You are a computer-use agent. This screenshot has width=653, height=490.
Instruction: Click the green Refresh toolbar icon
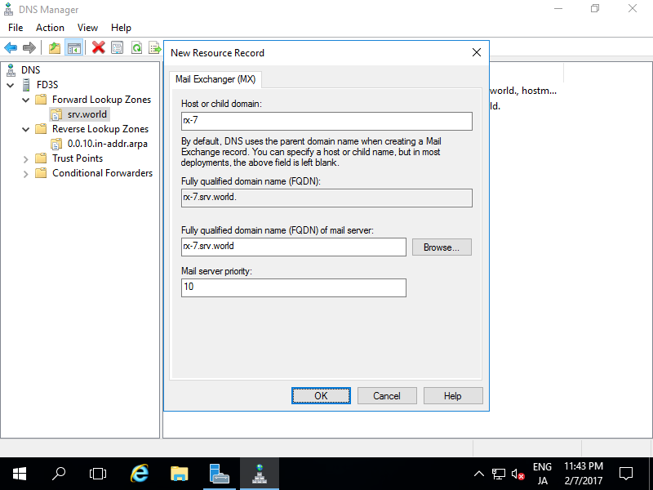pos(136,47)
